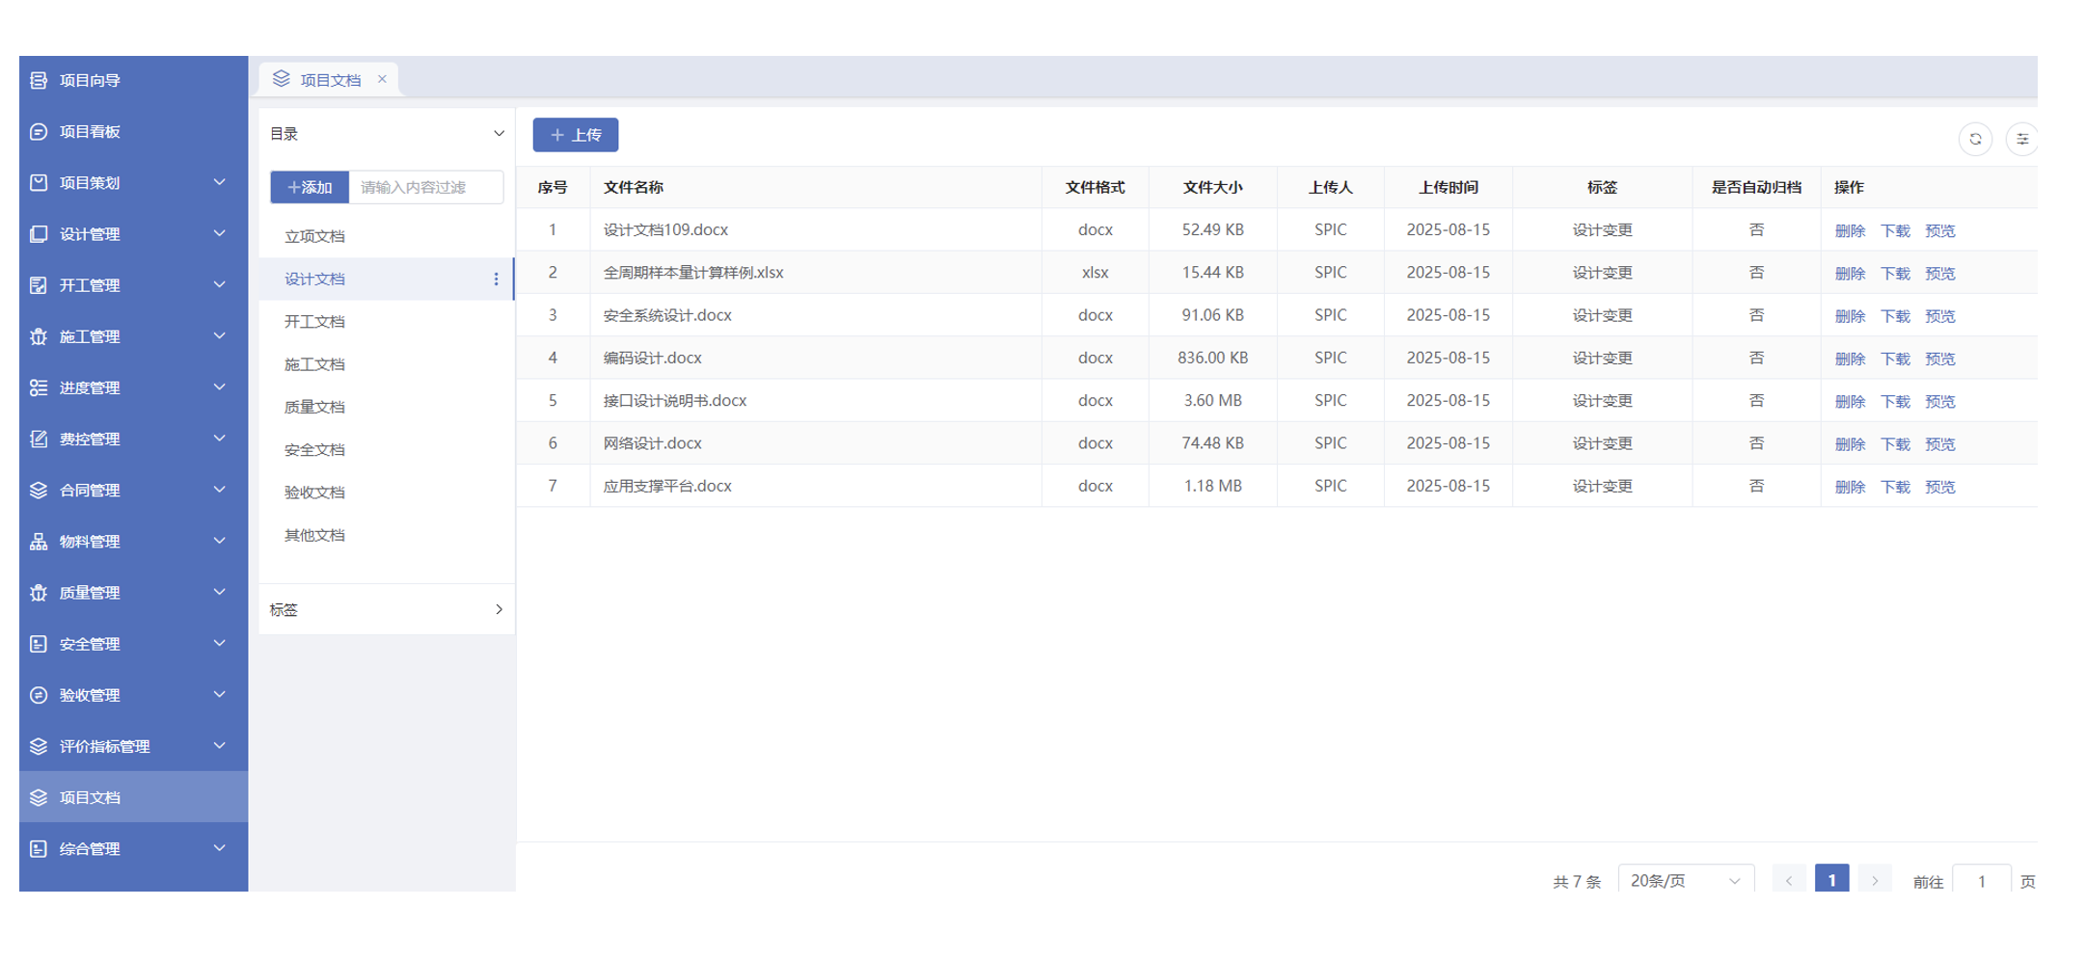Collapse the 目录 panel section
This screenshot has width=2085, height=960.
498,134
